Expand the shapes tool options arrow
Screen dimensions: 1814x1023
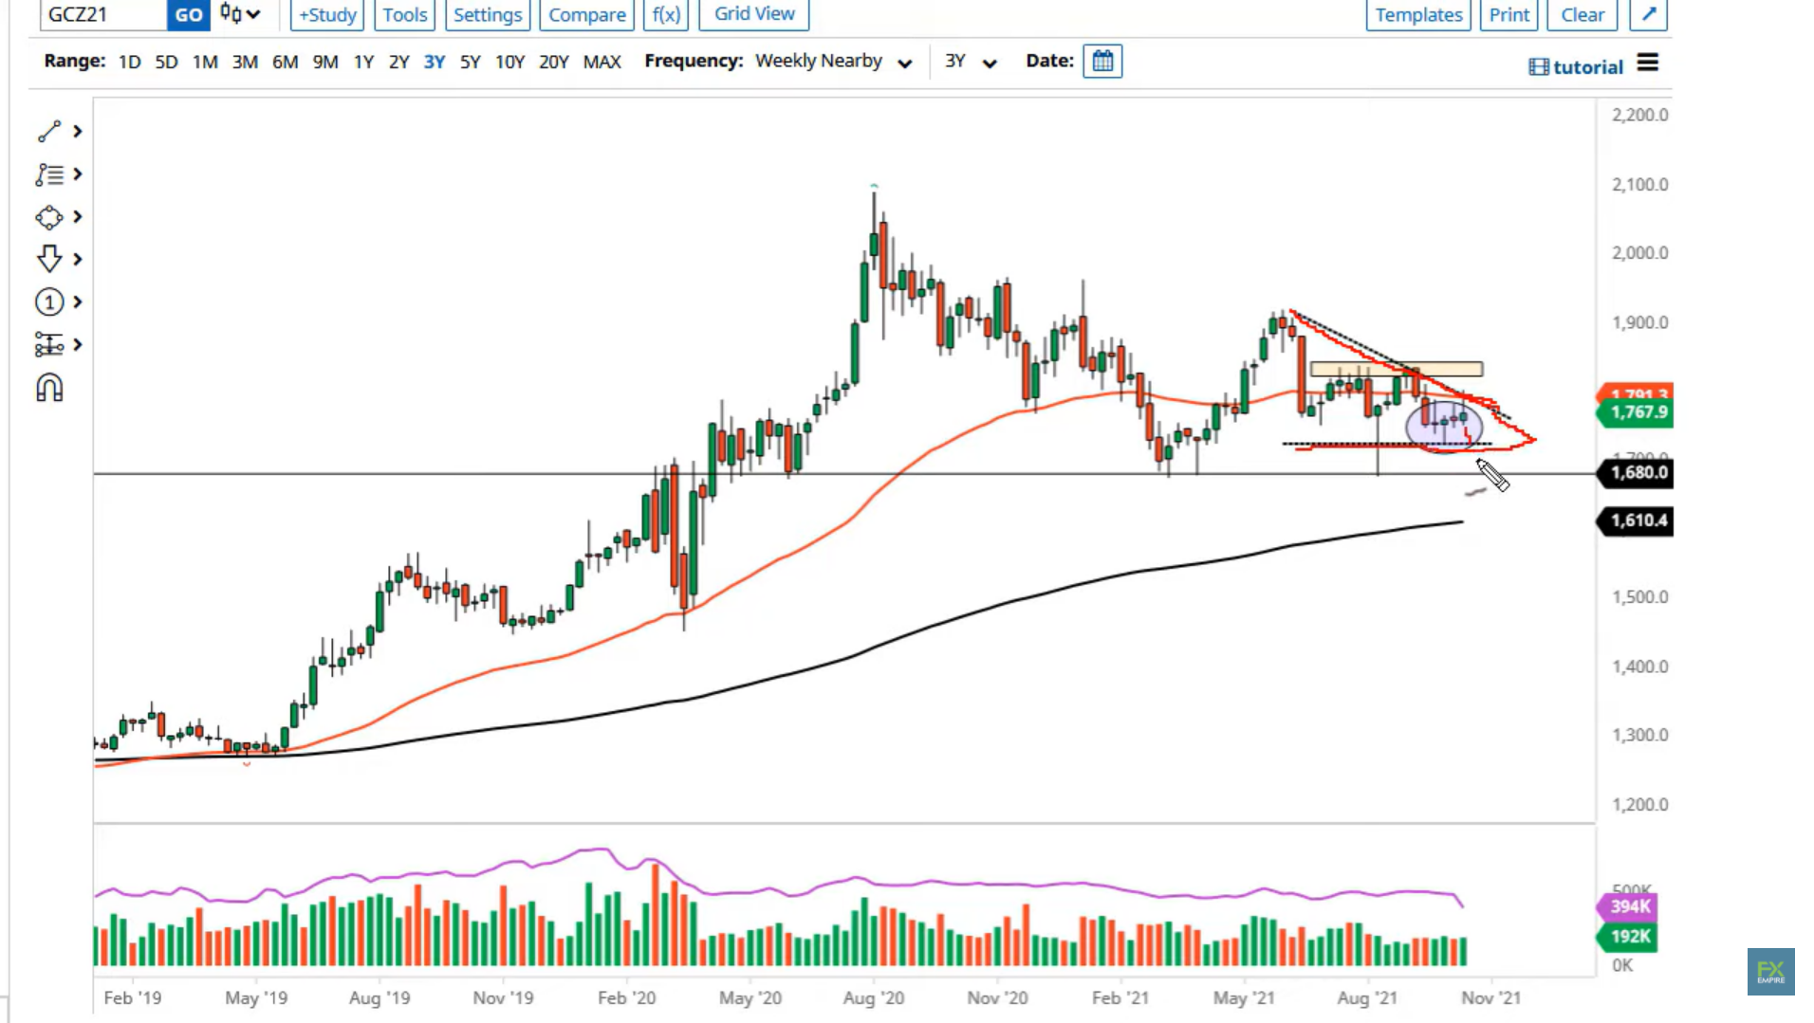click(78, 217)
